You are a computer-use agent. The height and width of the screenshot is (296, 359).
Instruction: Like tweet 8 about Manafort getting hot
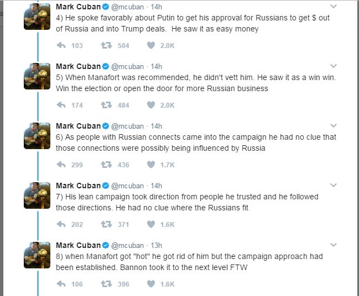point(150,284)
